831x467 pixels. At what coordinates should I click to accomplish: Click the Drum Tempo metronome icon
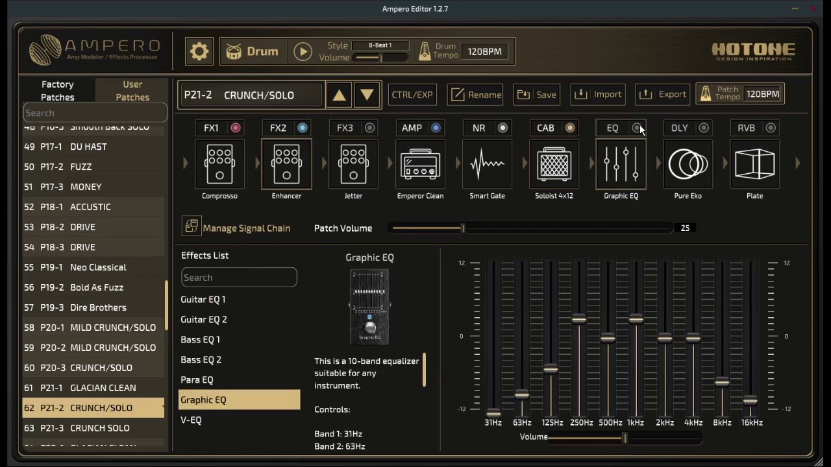[425, 51]
